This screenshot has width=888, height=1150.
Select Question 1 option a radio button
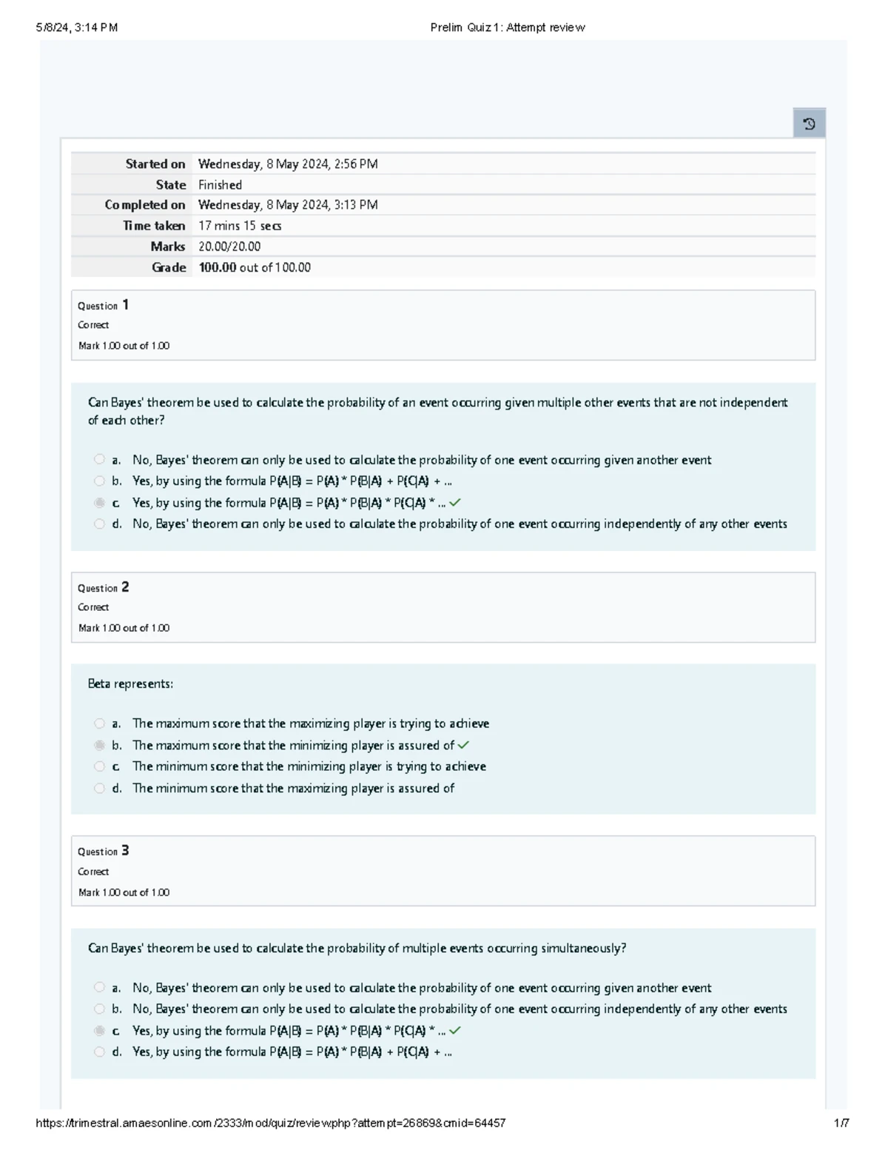pyautogui.click(x=99, y=460)
